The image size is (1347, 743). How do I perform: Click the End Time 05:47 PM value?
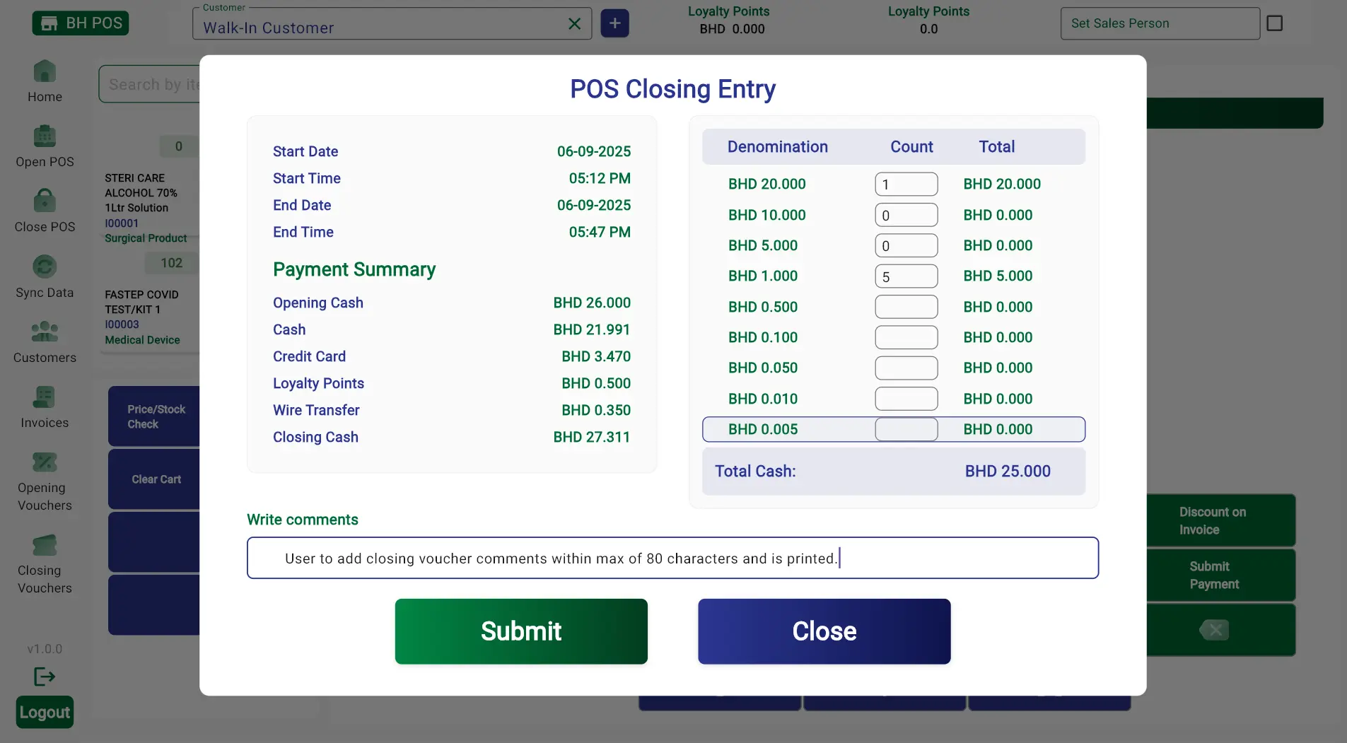(600, 232)
